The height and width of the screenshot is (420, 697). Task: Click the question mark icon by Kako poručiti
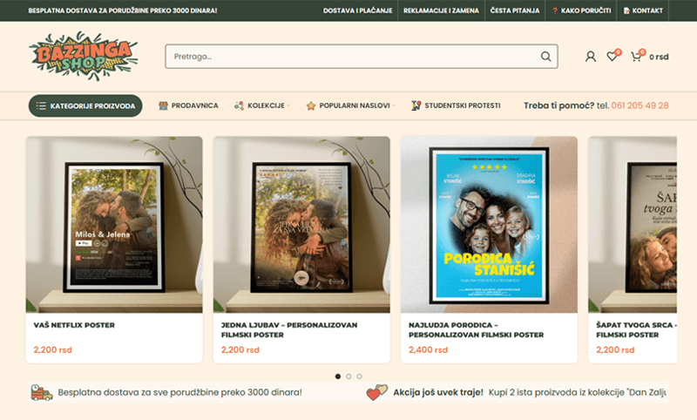click(x=555, y=10)
